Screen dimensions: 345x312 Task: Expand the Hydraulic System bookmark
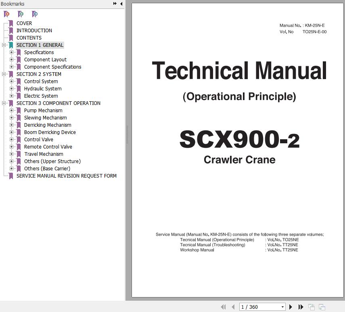(x=11, y=89)
